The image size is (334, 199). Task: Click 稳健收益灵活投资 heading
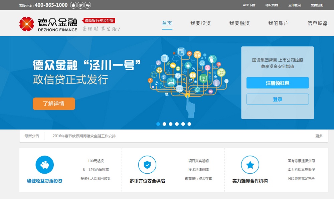45,181
